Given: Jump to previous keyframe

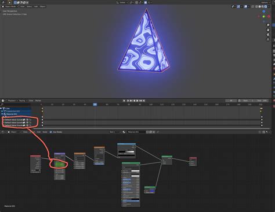Looking at the screenshot, I should 131,101.
